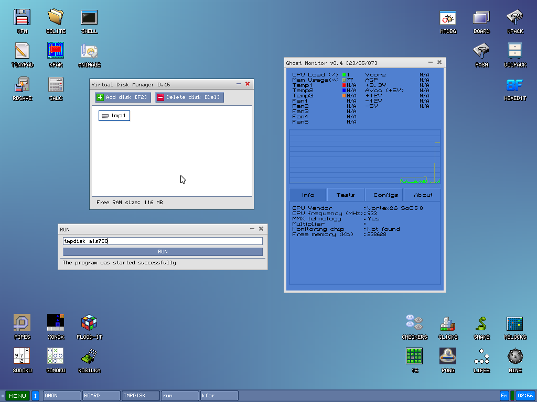537x402 pixels.
Task: Remove a disk with Delete disk [Del]
Action: point(189,97)
